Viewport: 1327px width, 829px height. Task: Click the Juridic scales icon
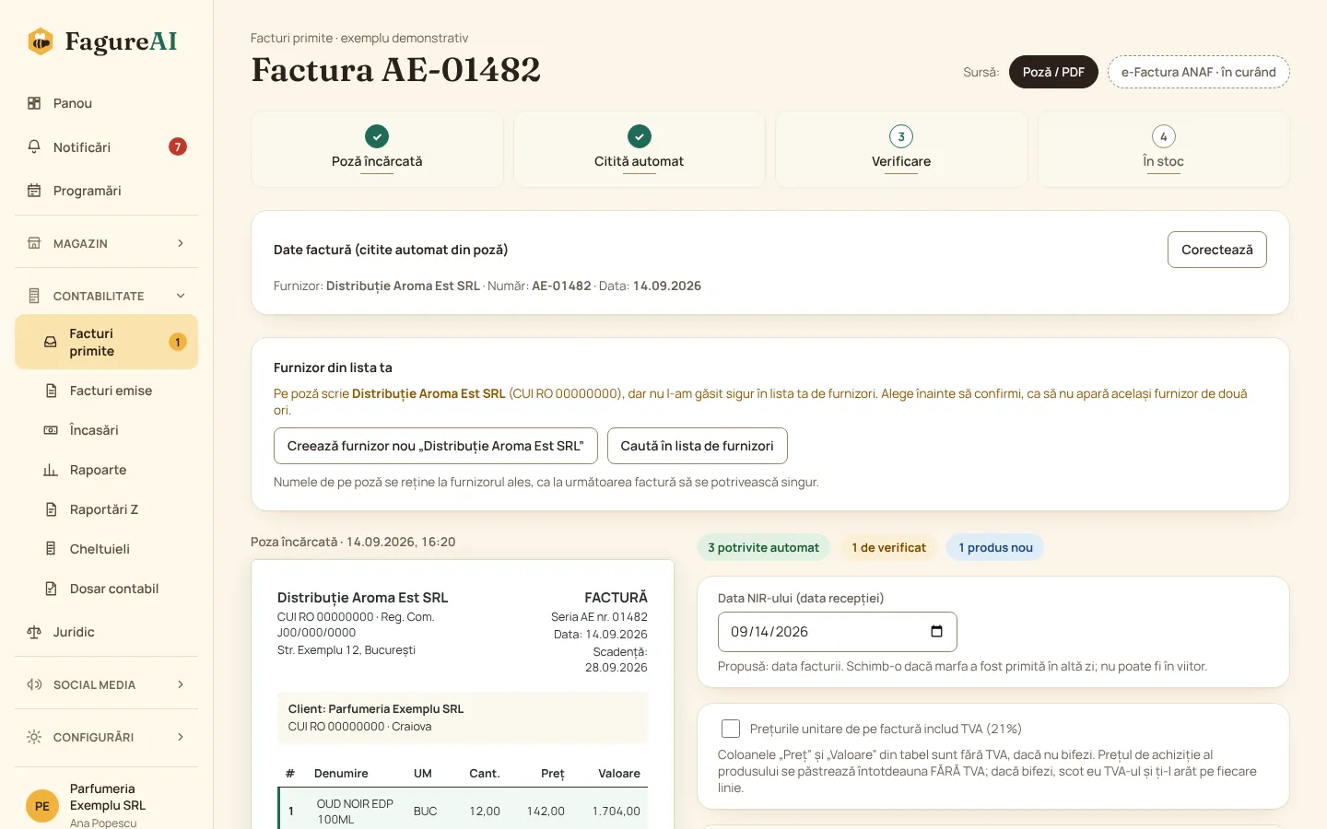[34, 632]
